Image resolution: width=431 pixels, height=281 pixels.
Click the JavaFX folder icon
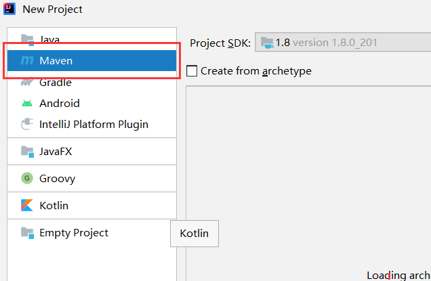27,152
